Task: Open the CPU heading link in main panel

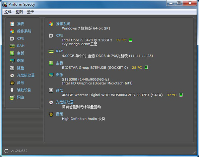Action: tap(60, 35)
